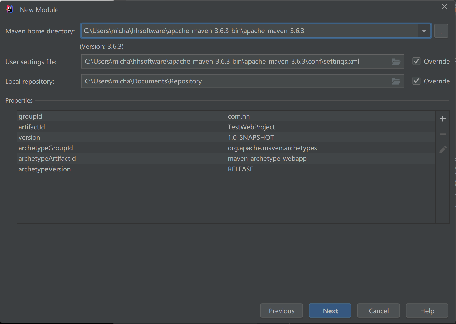Click the User settings file path field
The image size is (456, 324).
pyautogui.click(x=242, y=62)
